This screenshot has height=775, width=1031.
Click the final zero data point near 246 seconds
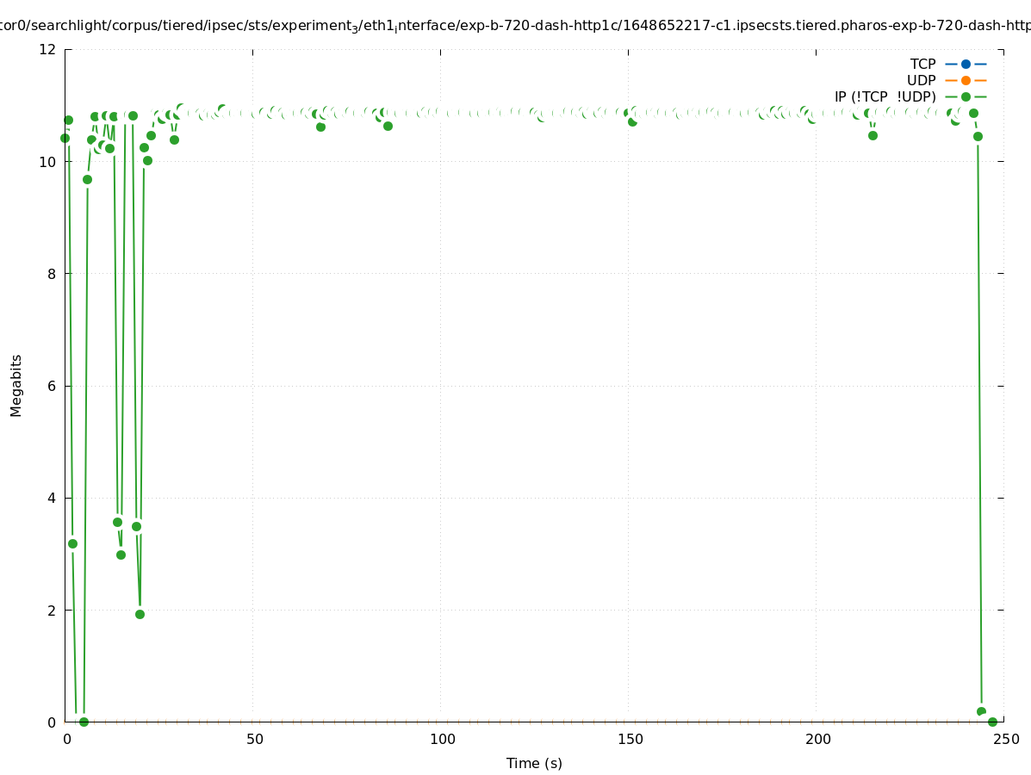pos(992,722)
